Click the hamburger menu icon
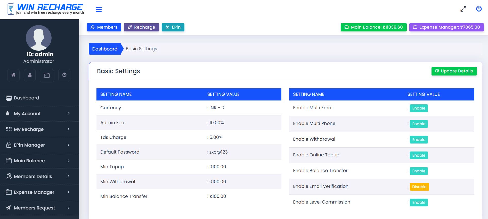The image size is (488, 219). pyautogui.click(x=99, y=10)
